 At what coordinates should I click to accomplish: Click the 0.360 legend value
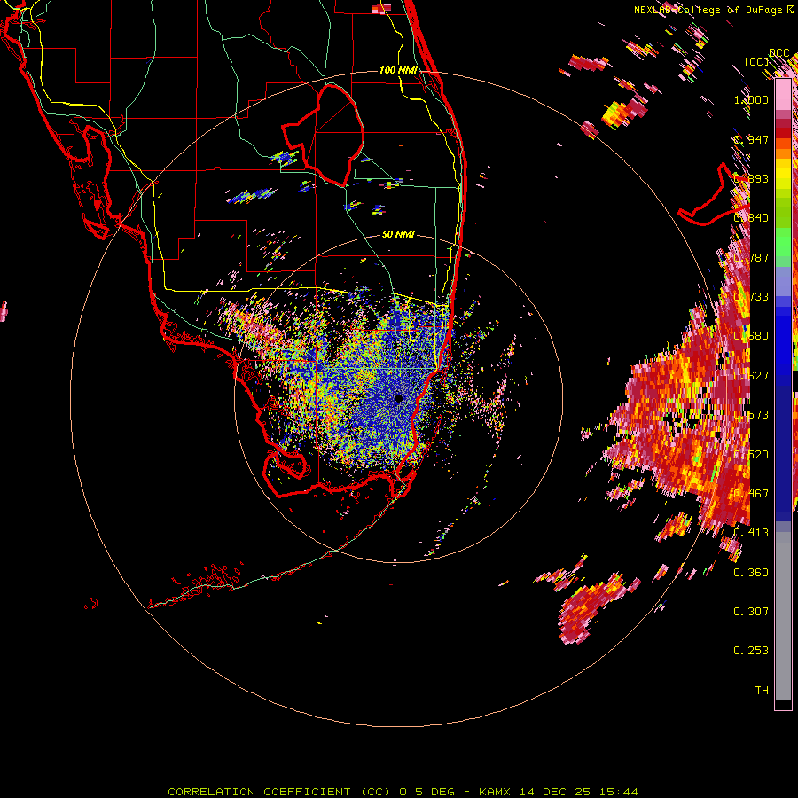pos(751,573)
